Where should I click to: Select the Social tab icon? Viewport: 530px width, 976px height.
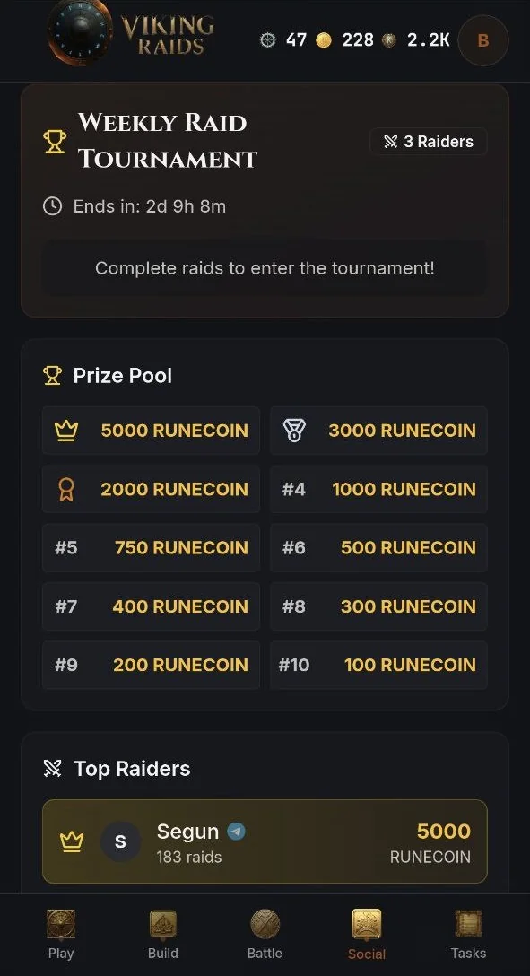point(367,924)
